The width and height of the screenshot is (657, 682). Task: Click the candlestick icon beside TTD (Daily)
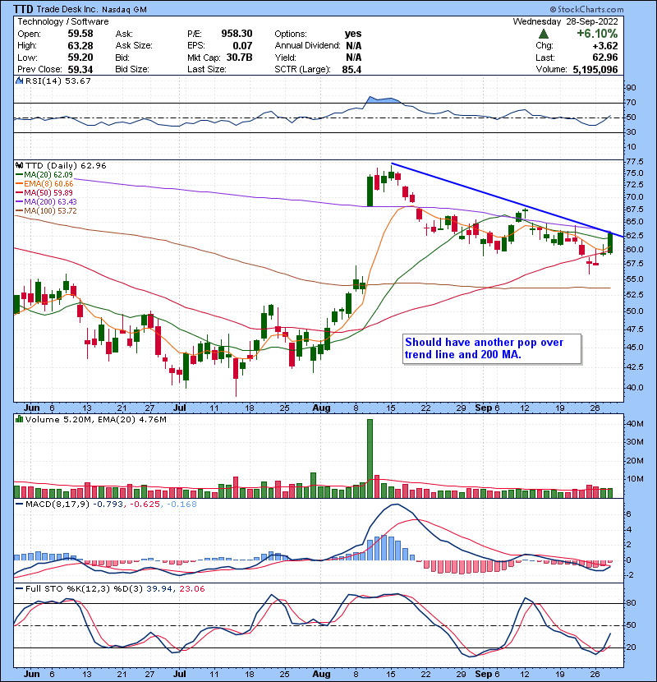[x=19, y=166]
